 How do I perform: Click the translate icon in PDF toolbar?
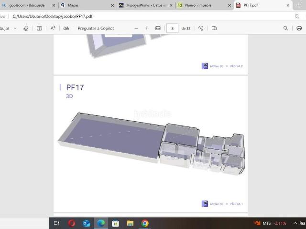point(66,28)
